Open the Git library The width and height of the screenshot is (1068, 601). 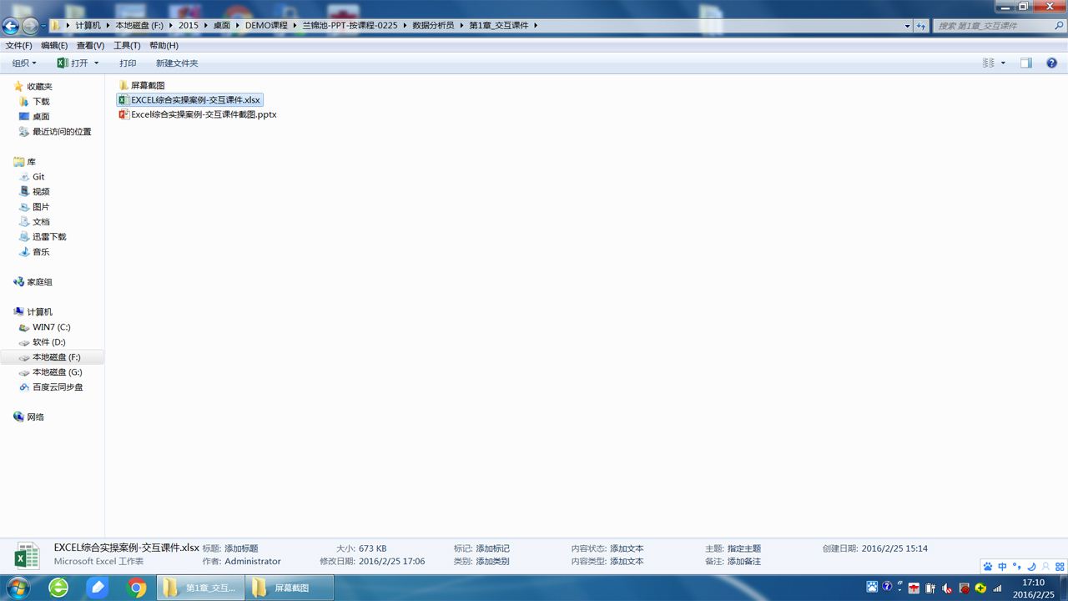(38, 177)
